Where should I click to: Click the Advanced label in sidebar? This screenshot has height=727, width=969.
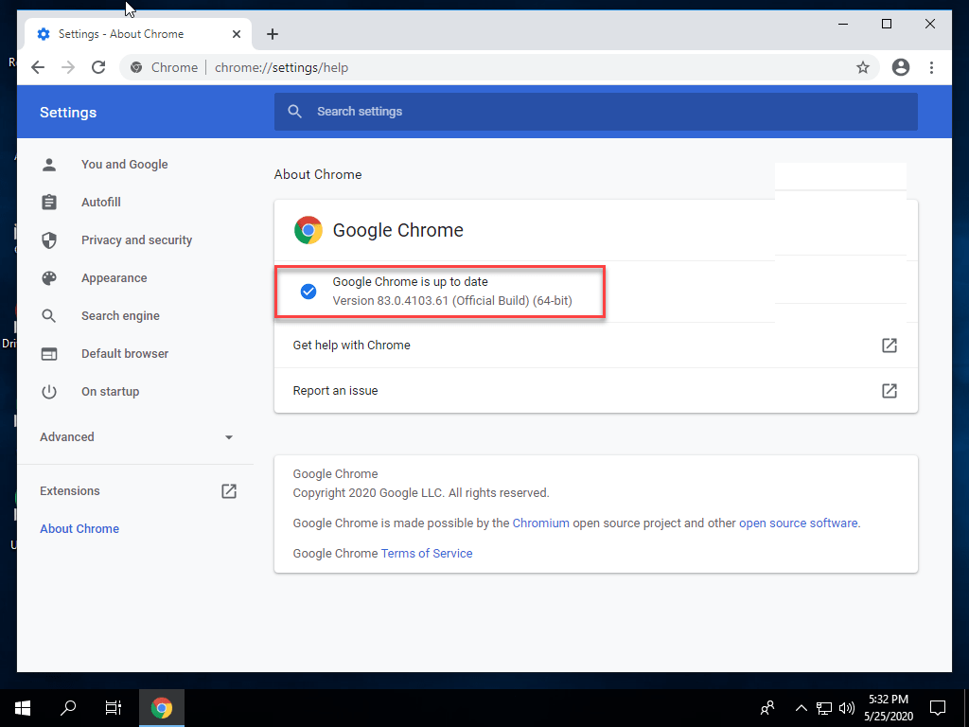(x=67, y=437)
